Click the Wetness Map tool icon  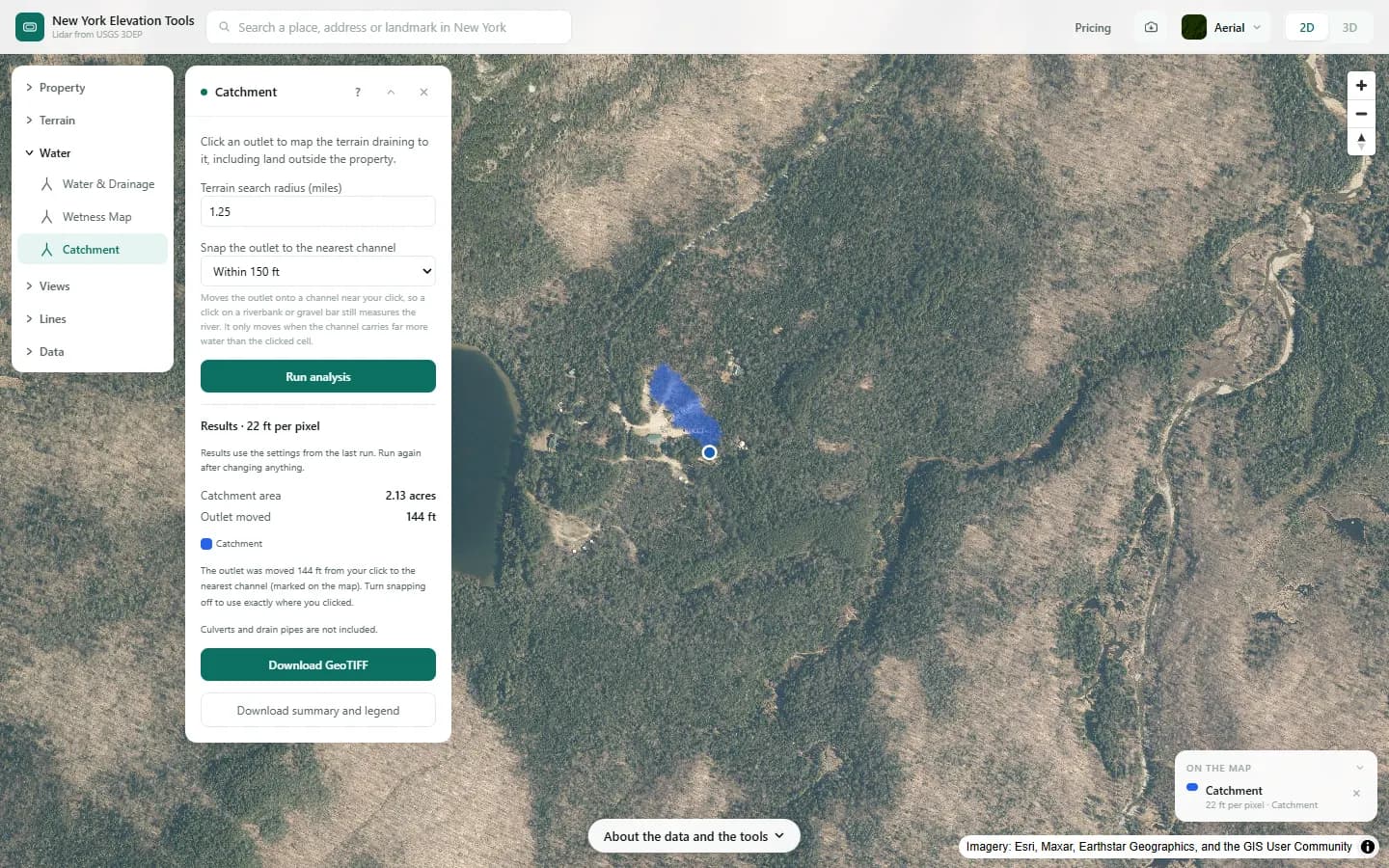tap(46, 217)
